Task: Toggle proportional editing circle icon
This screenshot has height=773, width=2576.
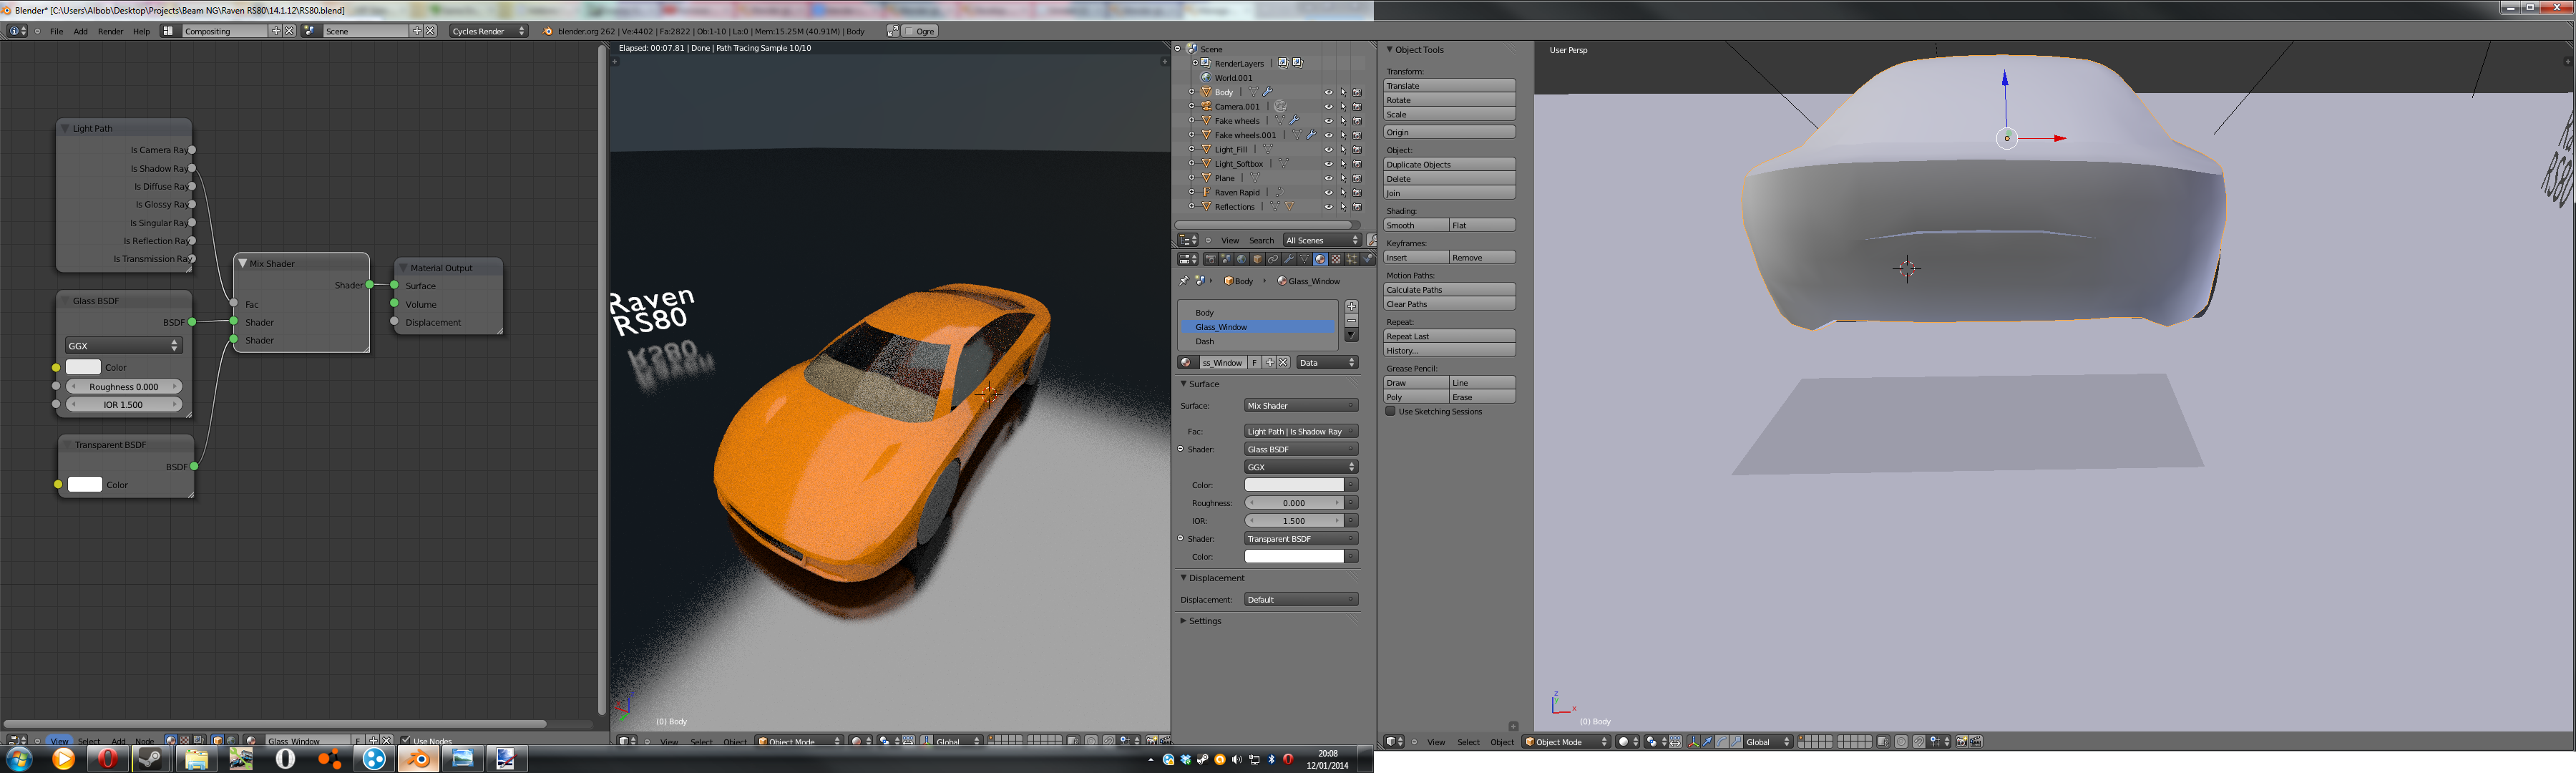Action: point(1901,741)
